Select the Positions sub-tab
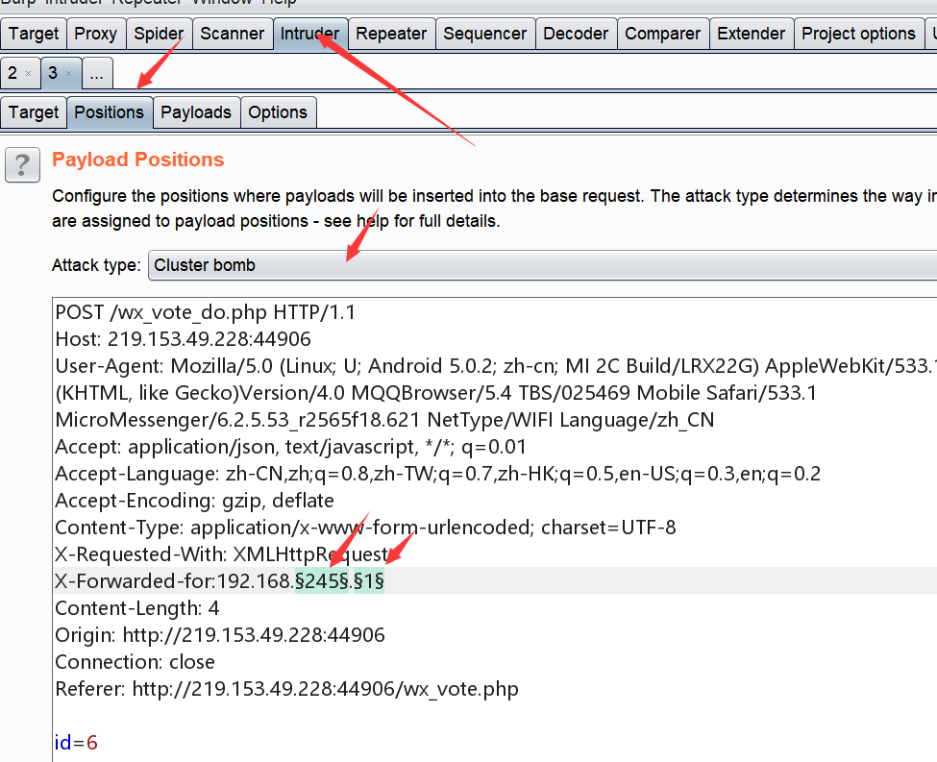Screen dimensions: 937x762 110,112
